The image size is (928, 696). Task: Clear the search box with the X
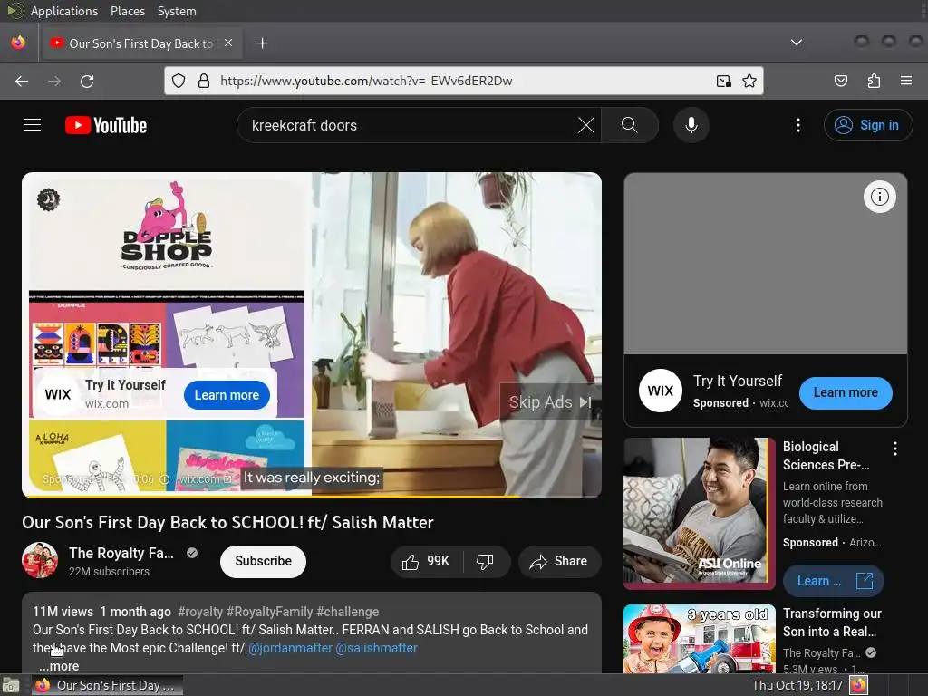point(586,125)
